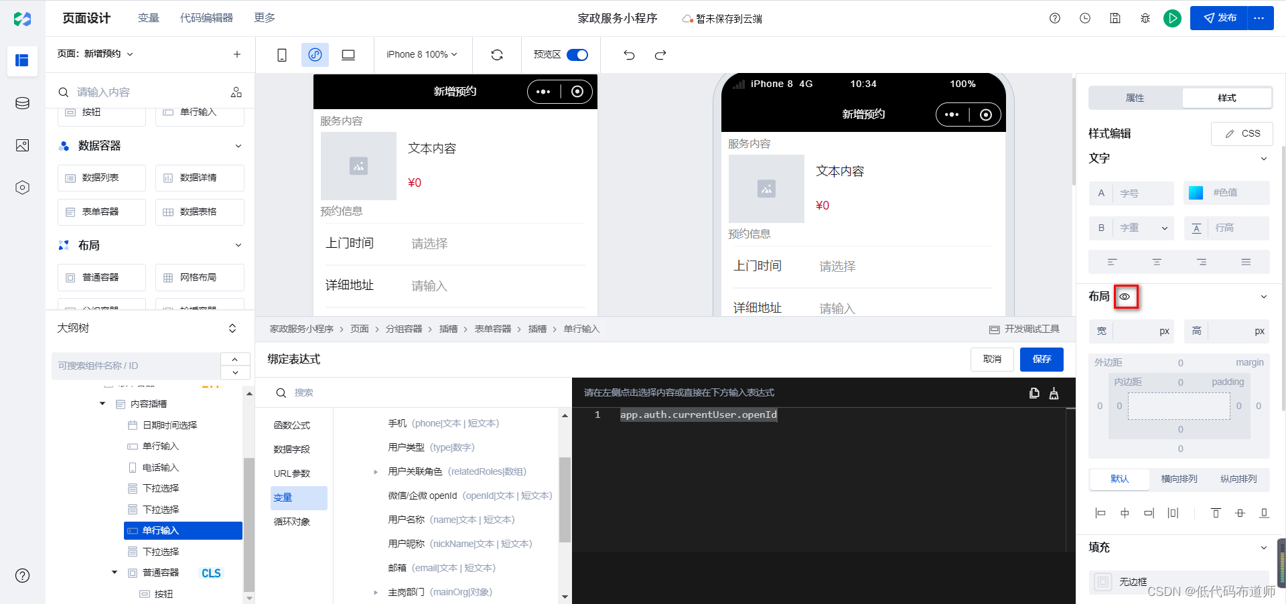Select vertical arrangement layout option
The image size is (1286, 604).
[x=1238, y=479]
